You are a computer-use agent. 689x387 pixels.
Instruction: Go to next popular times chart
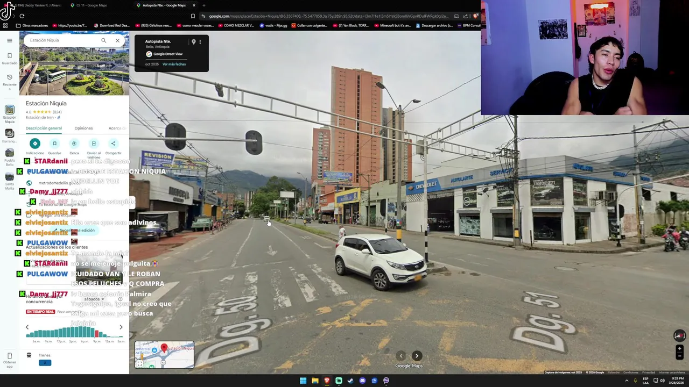[121, 327]
